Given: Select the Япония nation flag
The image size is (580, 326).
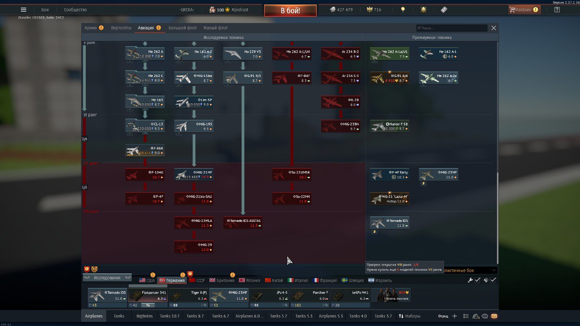Looking at the screenshot, I should tap(250, 280).
